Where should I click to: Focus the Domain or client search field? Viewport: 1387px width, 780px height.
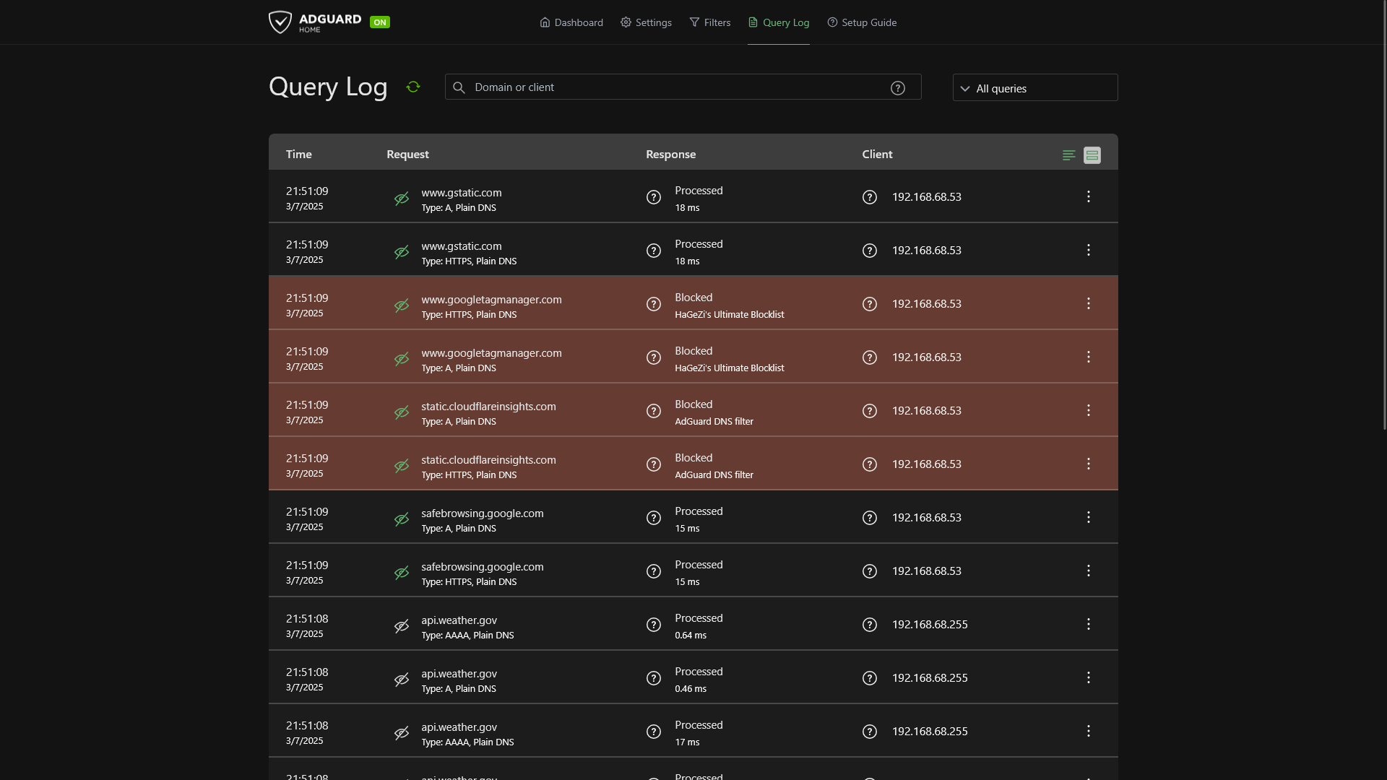pos(683,87)
